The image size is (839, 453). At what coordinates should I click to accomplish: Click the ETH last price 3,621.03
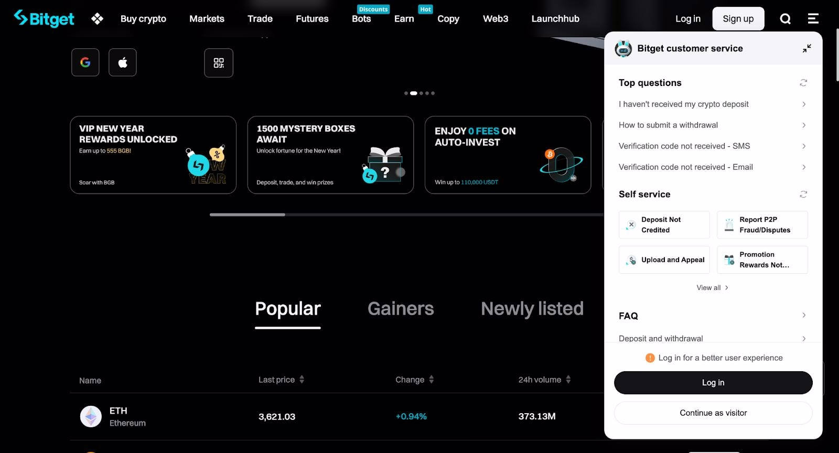coord(277,417)
